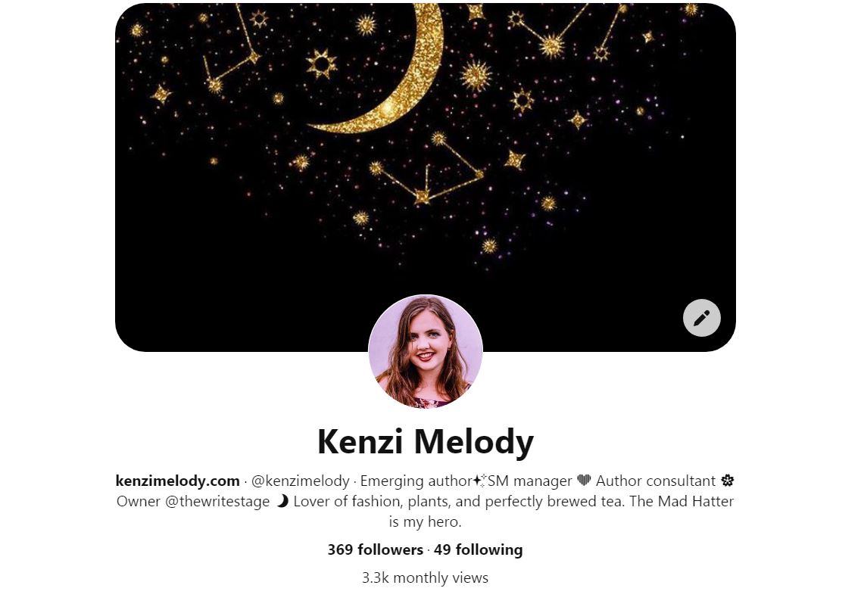View the 49 following list
Image resolution: width=864 pixels, height=610 pixels.
pyautogui.click(x=479, y=549)
